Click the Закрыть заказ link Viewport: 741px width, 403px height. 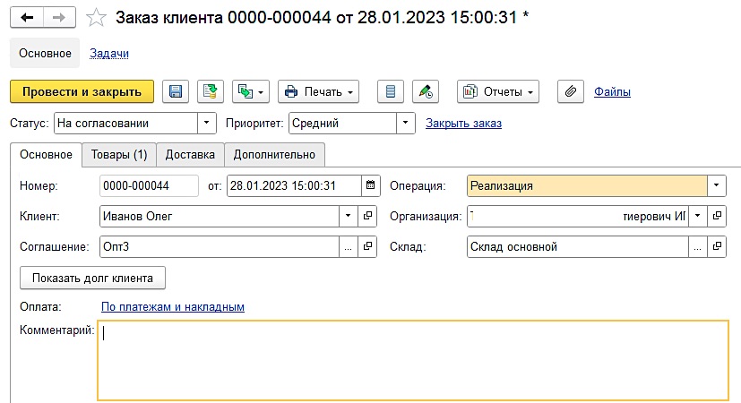[x=463, y=124]
